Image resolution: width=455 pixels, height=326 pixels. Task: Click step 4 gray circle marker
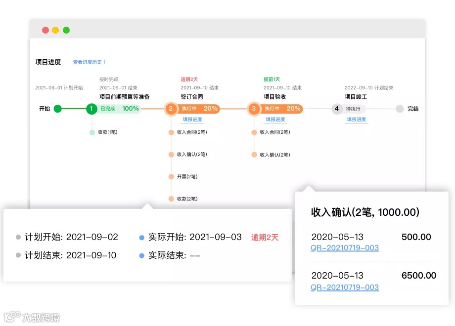pyautogui.click(x=337, y=109)
